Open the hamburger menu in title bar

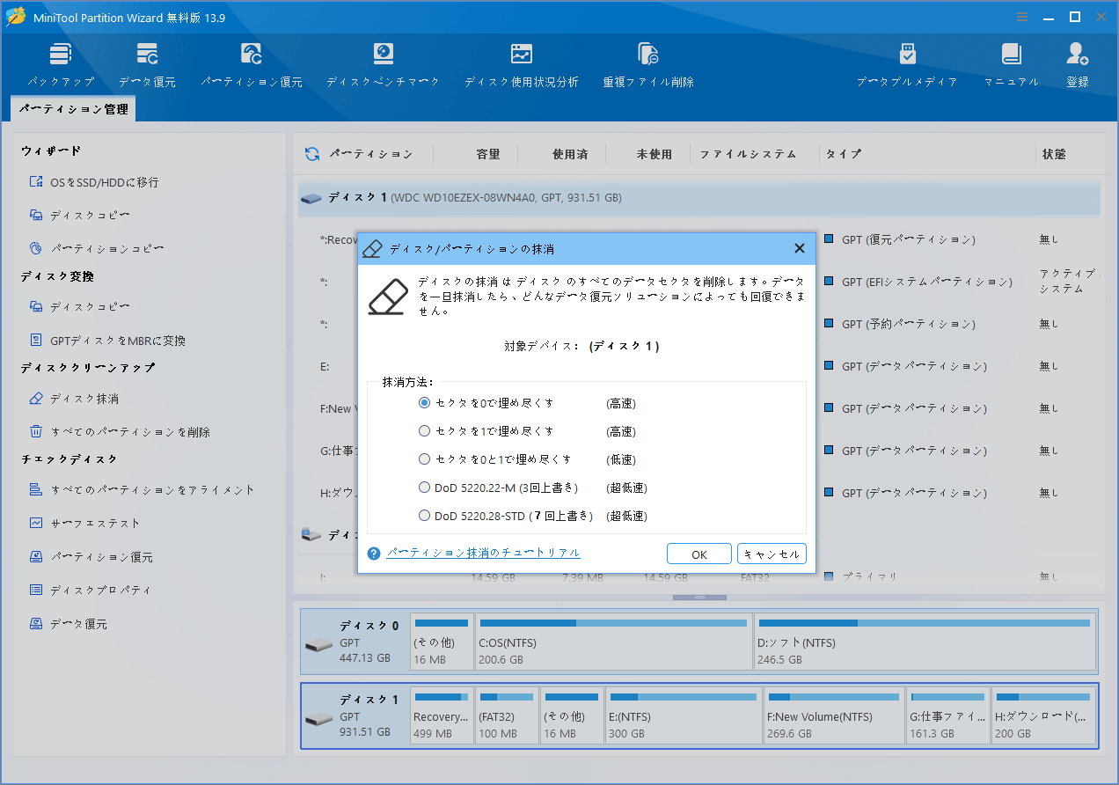1022,17
